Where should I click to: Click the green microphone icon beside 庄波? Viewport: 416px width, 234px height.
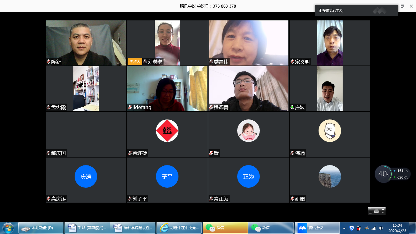point(292,108)
